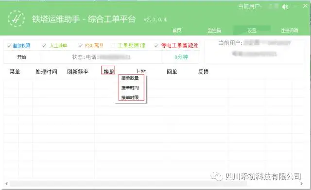Toggle the 停电工单智能处 checkbox
Viewport: 311px width, 190px height.
click(156, 46)
